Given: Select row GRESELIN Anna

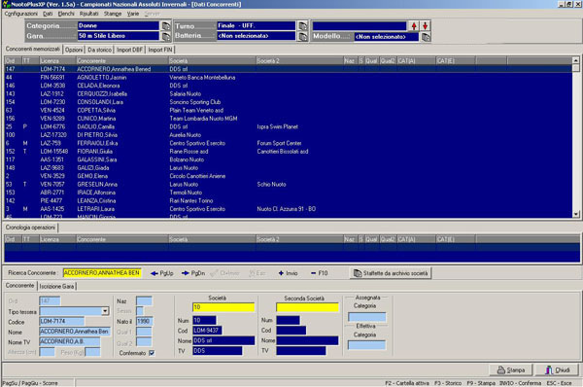Looking at the screenshot, I should coord(289,184).
